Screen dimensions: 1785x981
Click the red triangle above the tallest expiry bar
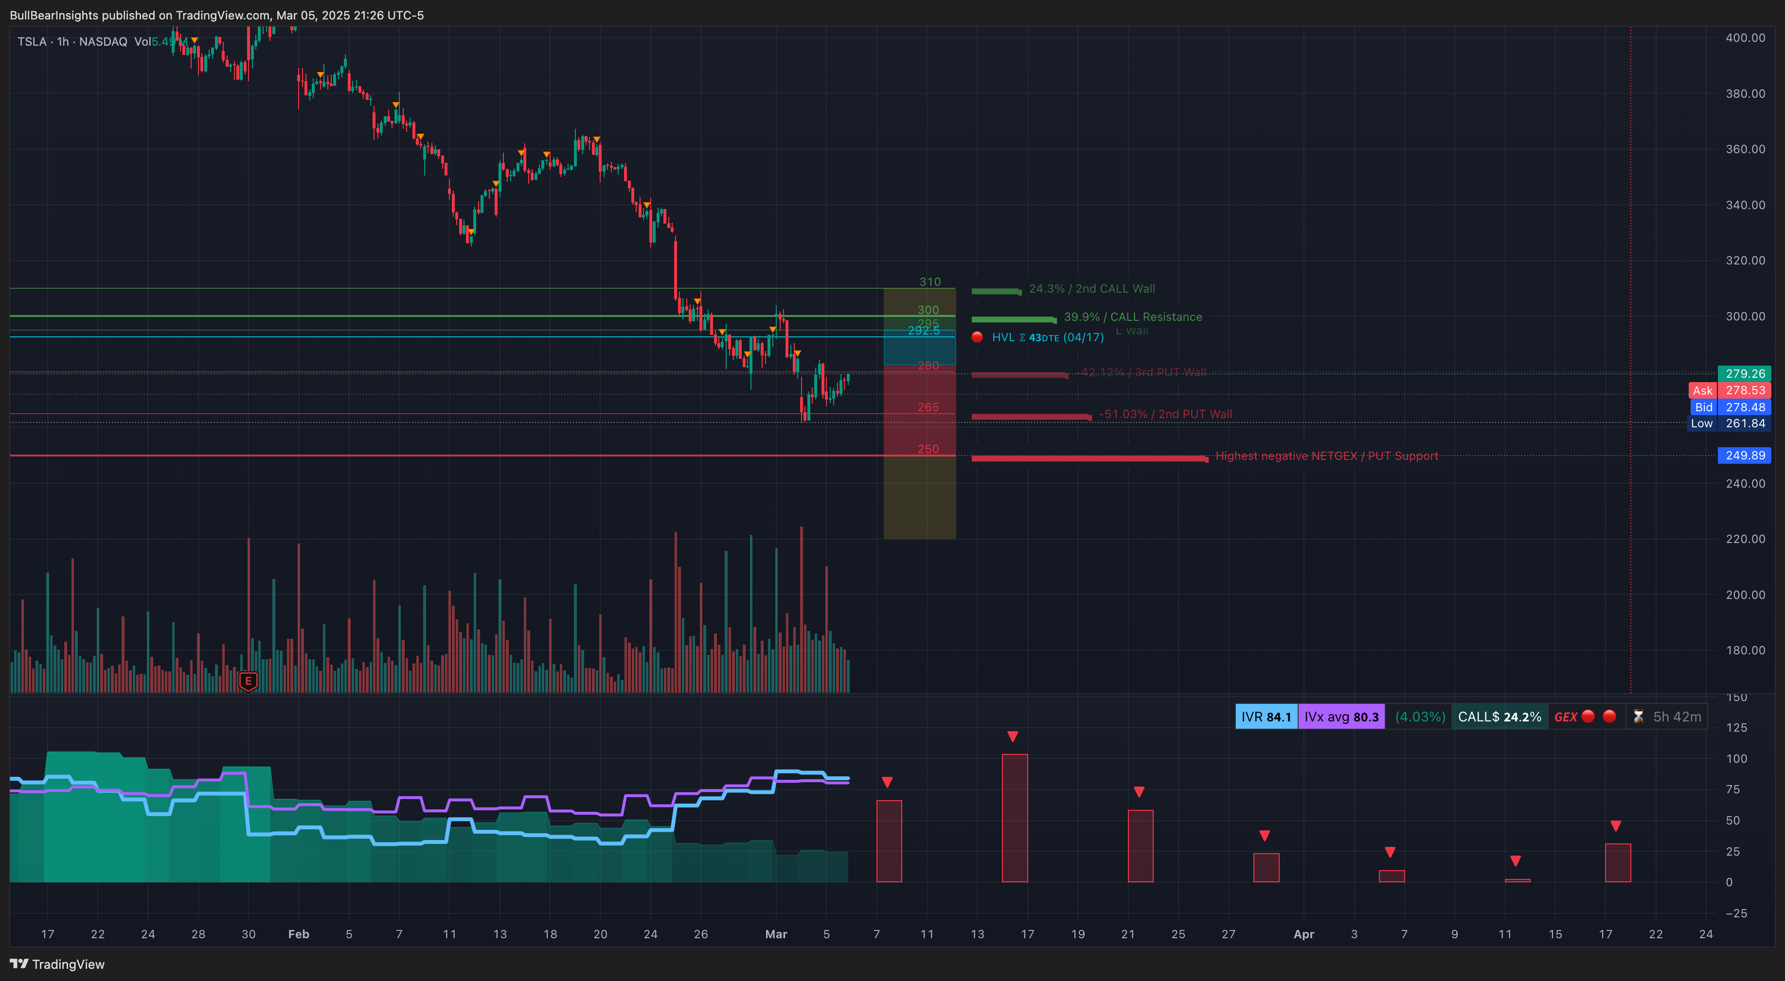(x=1013, y=736)
